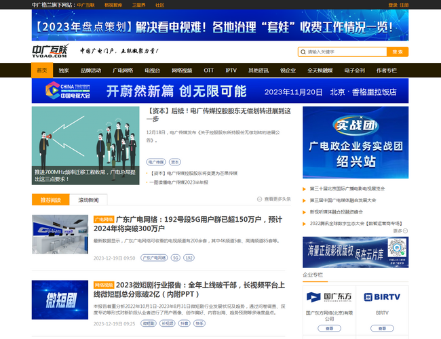The image size is (441, 339).
Task: Click the 中广互联 TVOAO.COM site logo
Action: (50, 52)
